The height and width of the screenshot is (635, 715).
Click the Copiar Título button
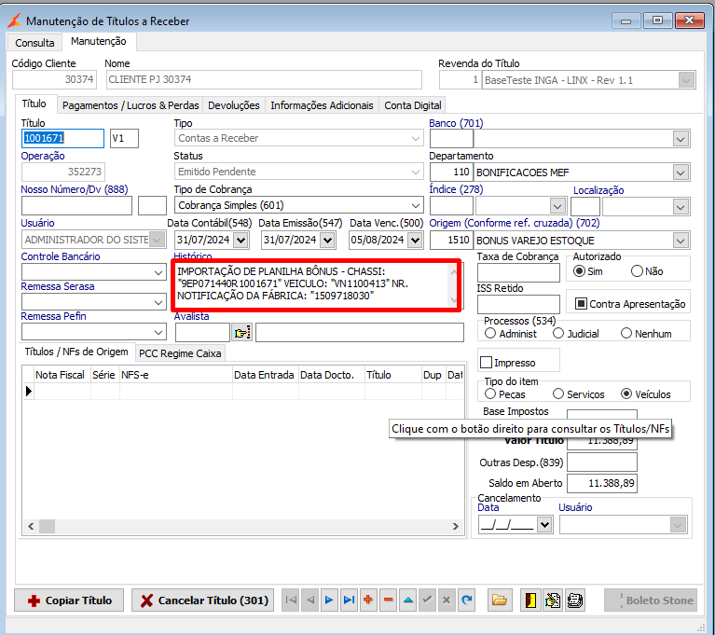69,600
